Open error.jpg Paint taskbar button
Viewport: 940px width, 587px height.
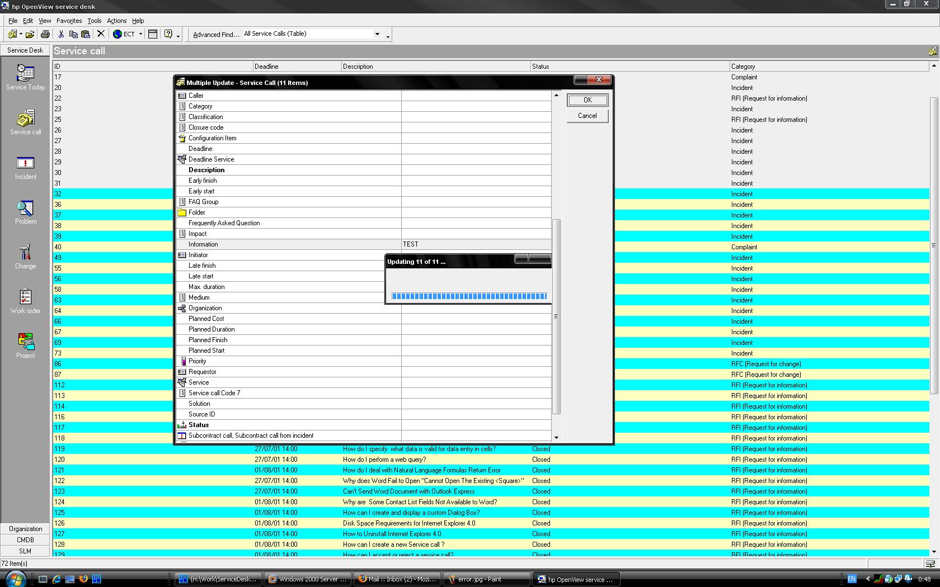click(486, 579)
